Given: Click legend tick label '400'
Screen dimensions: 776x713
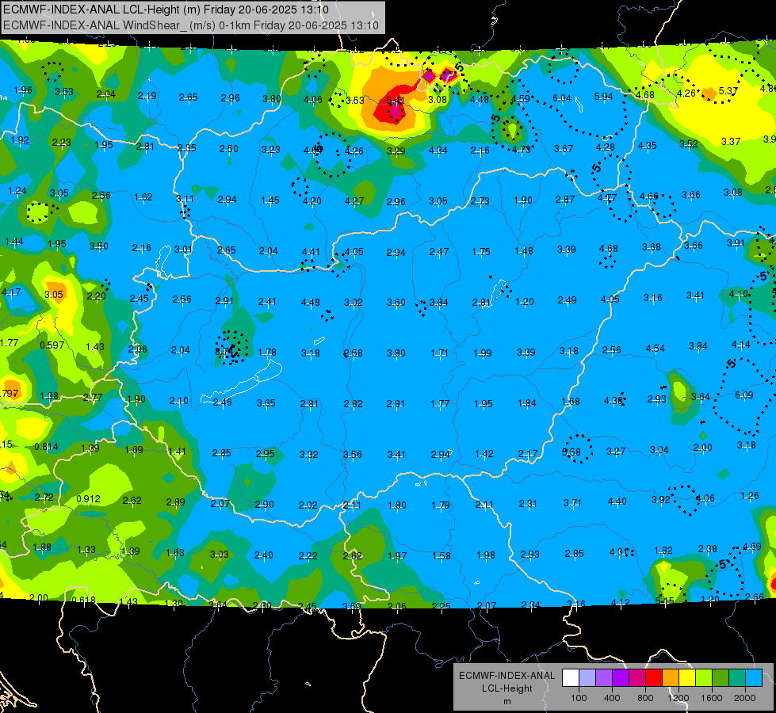Looking at the screenshot, I should (612, 698).
